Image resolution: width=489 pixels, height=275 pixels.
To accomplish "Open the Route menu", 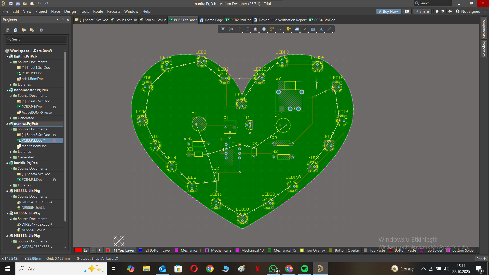I will [98, 11].
